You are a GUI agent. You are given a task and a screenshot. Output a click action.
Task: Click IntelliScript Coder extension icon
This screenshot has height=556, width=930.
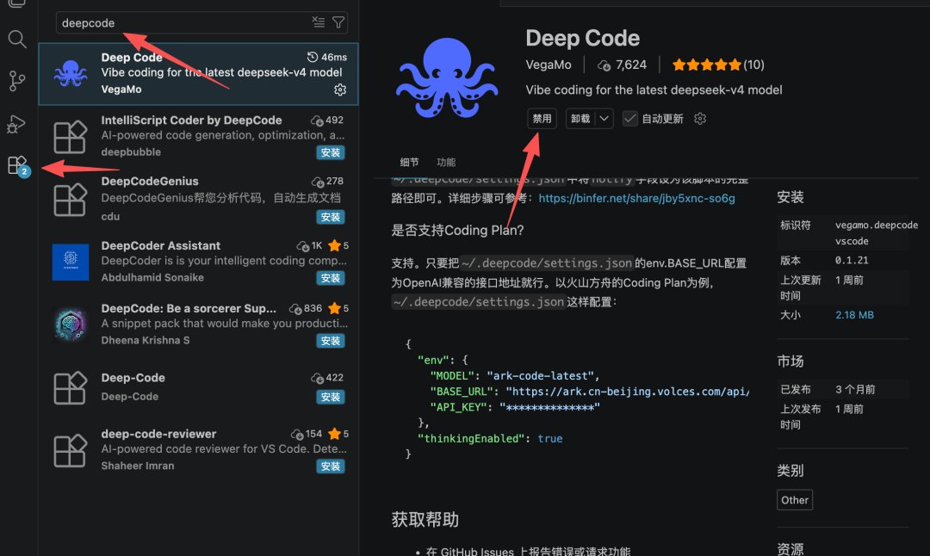click(x=70, y=136)
